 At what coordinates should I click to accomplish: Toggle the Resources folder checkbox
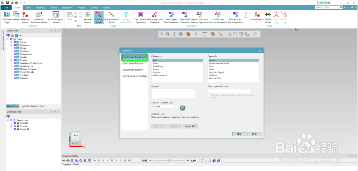point(15,45)
